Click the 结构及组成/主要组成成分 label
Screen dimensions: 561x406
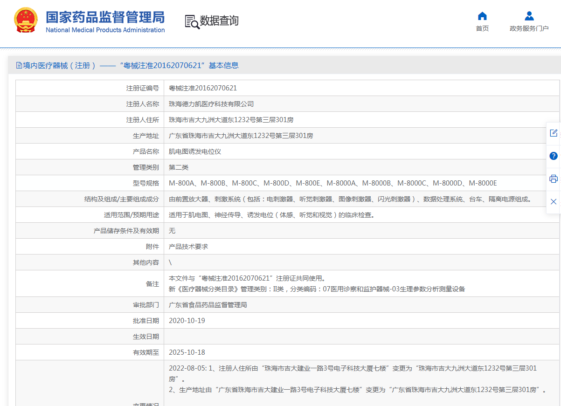pos(121,199)
